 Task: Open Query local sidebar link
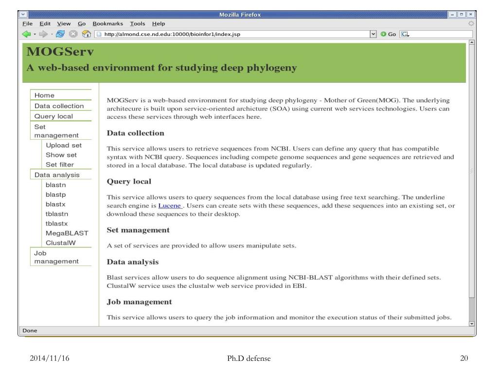click(x=53, y=116)
